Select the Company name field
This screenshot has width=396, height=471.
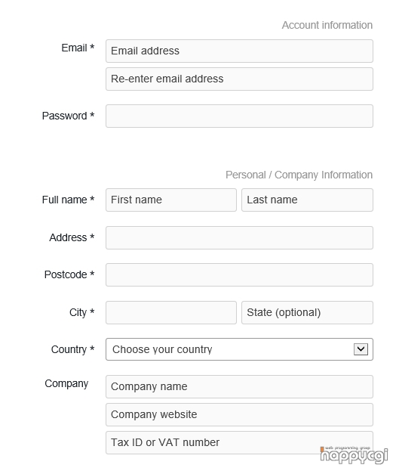pyautogui.click(x=239, y=386)
